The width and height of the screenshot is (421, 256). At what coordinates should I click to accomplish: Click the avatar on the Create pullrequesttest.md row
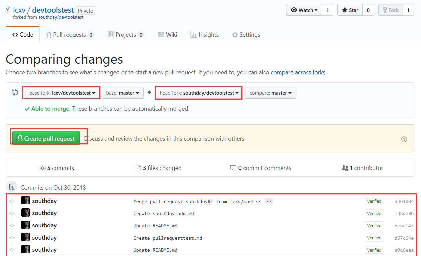pos(25,237)
